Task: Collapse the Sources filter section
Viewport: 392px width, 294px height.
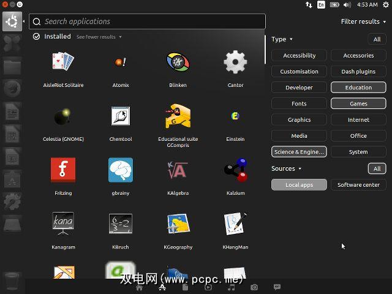Action: [x=286, y=168]
